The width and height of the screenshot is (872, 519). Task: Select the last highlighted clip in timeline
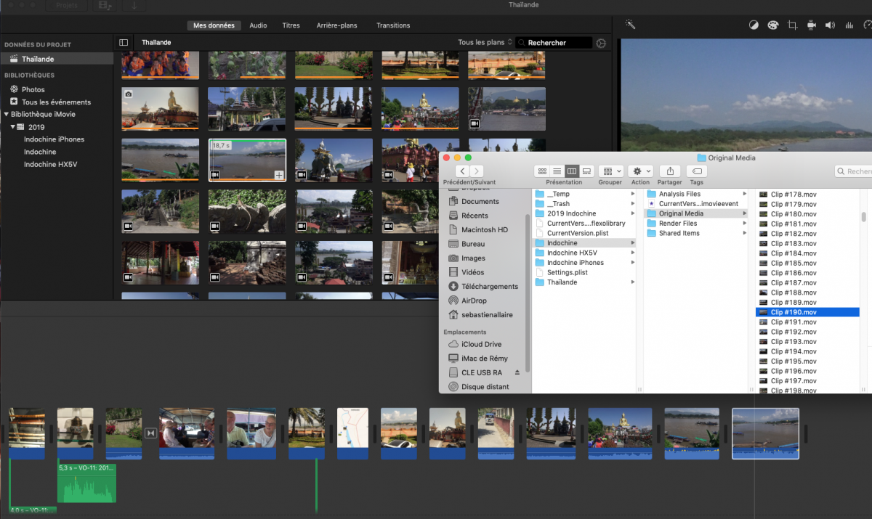coord(765,433)
